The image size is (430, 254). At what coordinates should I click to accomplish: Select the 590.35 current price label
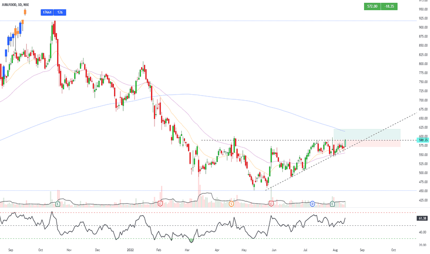click(423, 140)
